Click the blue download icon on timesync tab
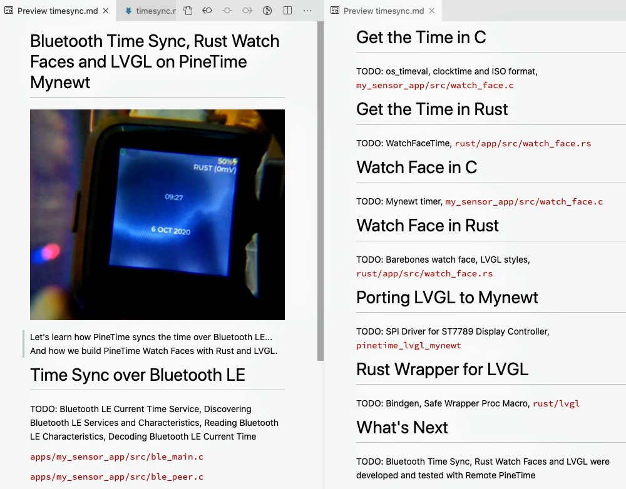Viewport: 626px width, 489px height. [x=129, y=11]
